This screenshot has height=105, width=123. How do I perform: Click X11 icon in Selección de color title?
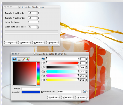(x=34, y=54)
